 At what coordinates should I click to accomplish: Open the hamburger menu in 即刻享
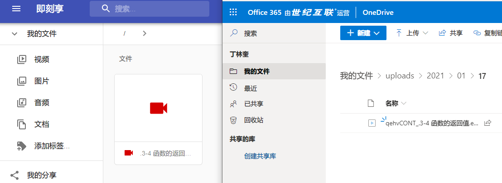[16, 9]
